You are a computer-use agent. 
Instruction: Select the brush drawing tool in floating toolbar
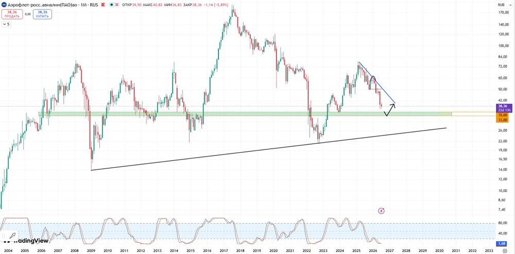click(x=12, y=236)
